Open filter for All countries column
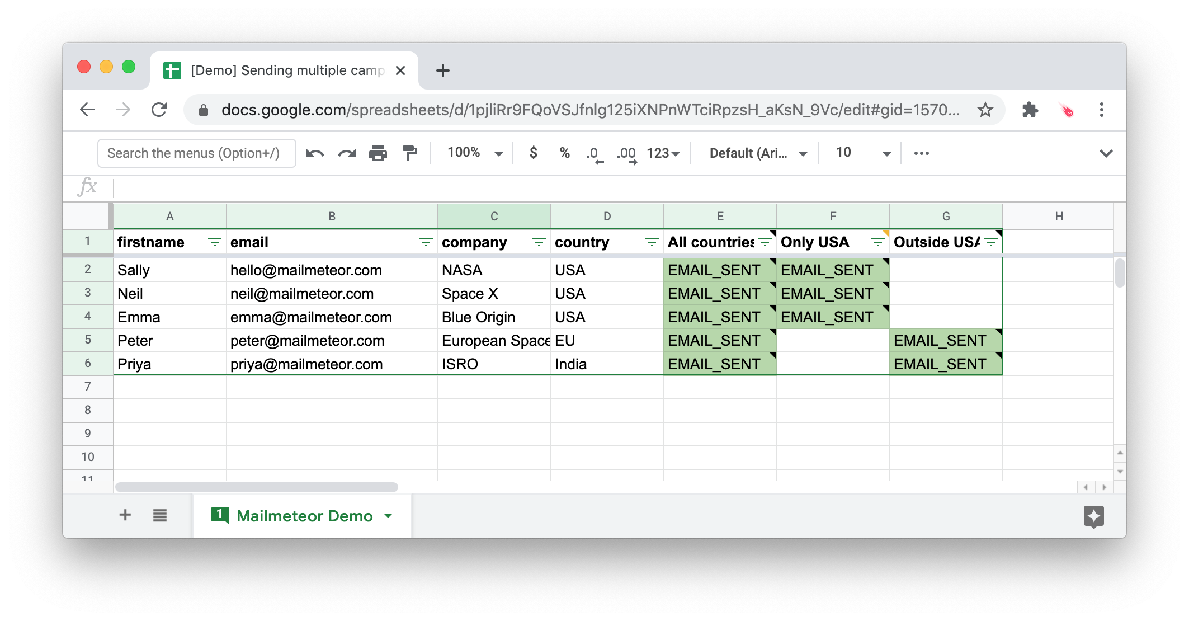This screenshot has height=621, width=1189. tap(765, 242)
